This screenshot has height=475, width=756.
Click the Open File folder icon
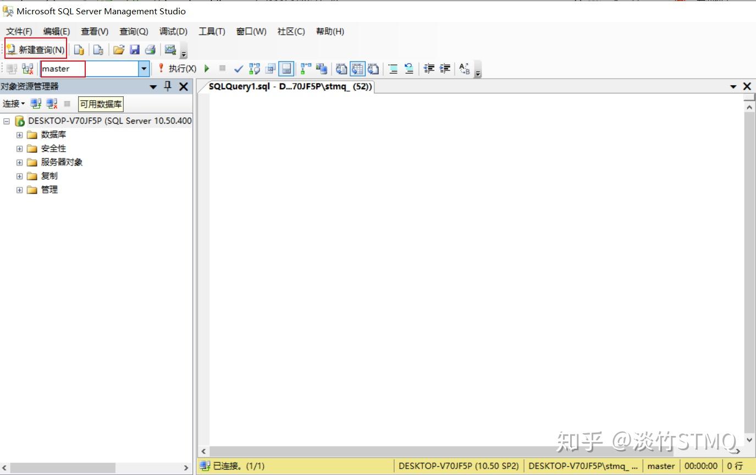point(119,49)
